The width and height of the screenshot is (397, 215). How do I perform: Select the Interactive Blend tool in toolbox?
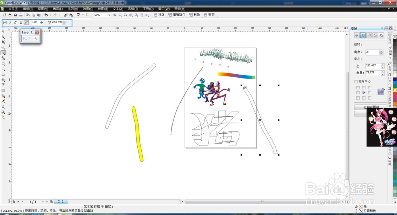tap(3, 96)
